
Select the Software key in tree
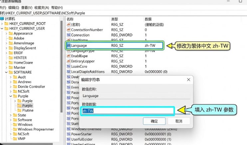pyautogui.click(x=25, y=120)
